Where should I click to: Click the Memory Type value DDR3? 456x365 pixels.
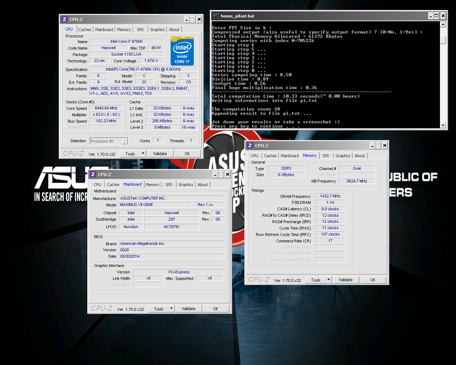click(x=286, y=168)
